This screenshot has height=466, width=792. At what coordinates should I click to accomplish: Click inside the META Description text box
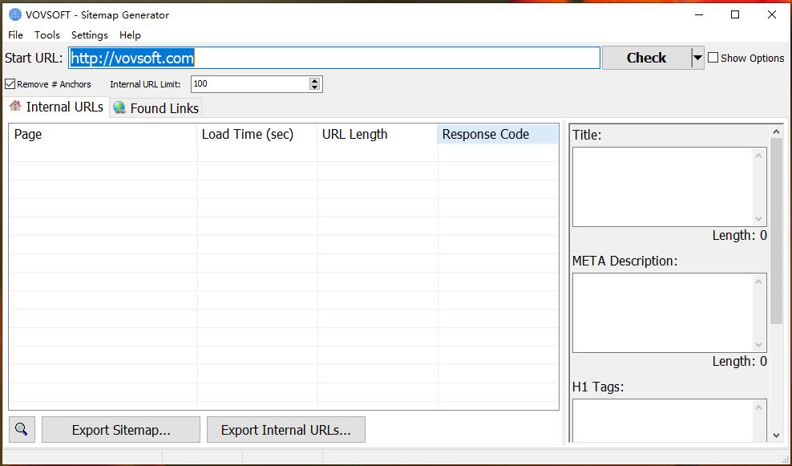[661, 313]
